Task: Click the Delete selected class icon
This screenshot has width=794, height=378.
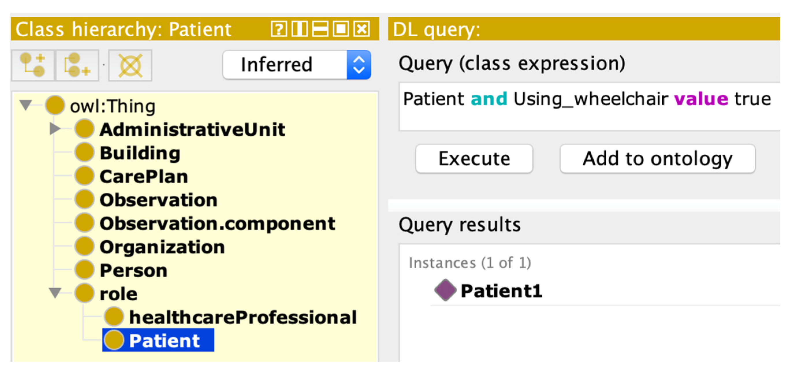Action: (130, 65)
